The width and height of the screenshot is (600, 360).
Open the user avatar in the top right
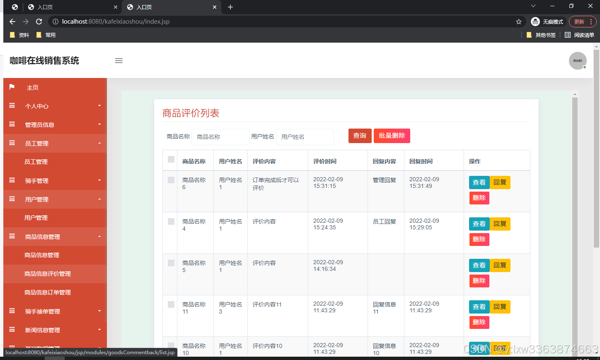tap(577, 61)
